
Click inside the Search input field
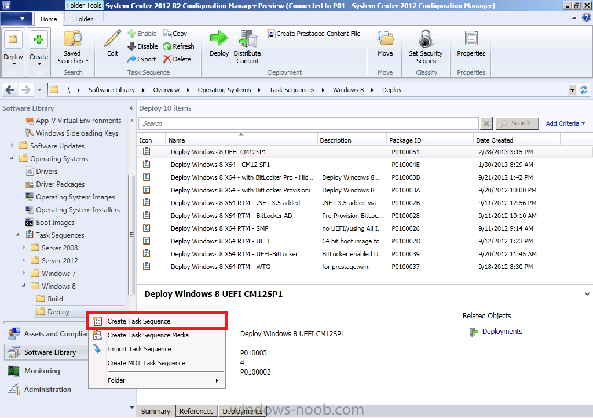pyautogui.click(x=309, y=123)
